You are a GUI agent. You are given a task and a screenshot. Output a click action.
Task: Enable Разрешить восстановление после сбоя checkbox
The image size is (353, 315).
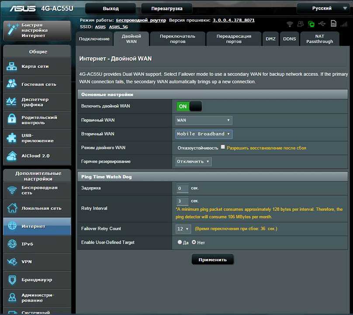coord(223,147)
